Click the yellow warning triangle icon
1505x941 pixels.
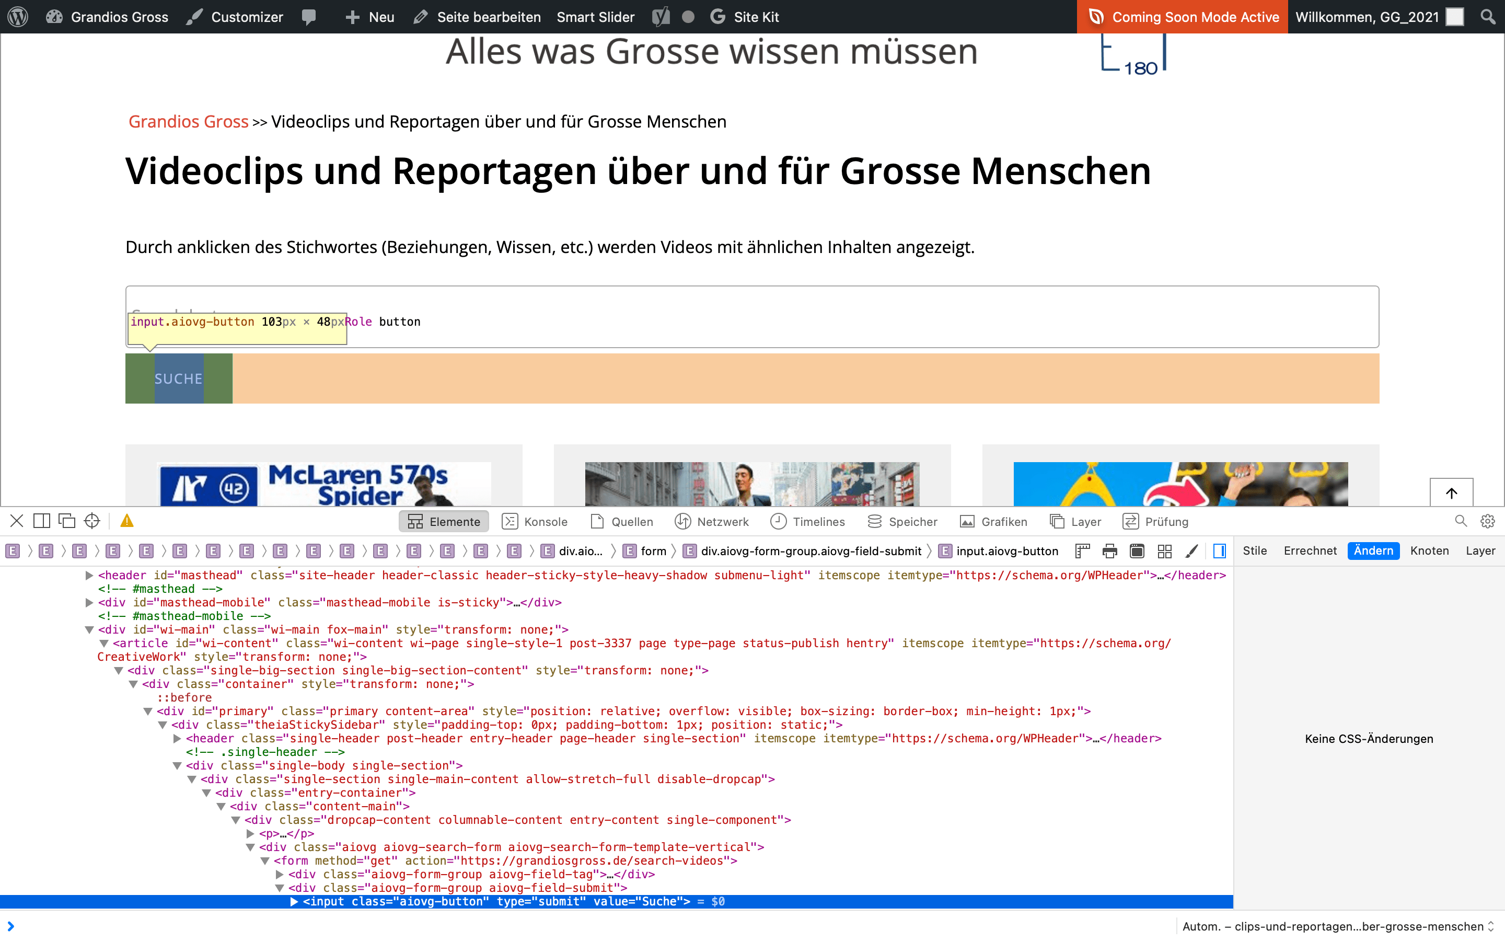(x=127, y=521)
